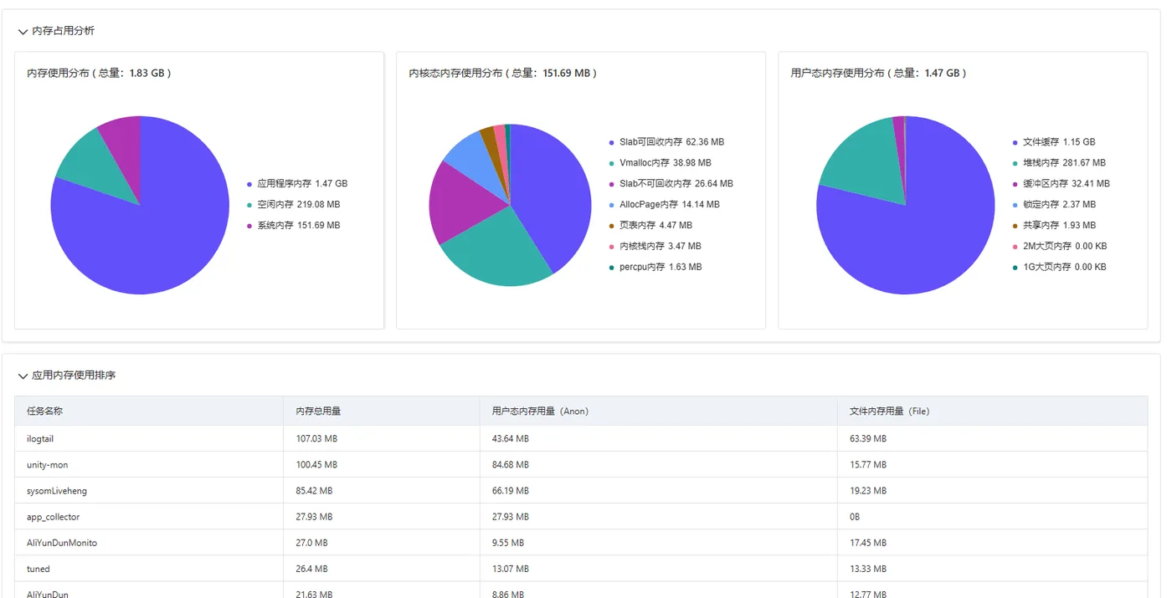Collapse the 应用内存使用排序 section chevron
Viewport: 1172px width, 598px height.
coord(23,376)
